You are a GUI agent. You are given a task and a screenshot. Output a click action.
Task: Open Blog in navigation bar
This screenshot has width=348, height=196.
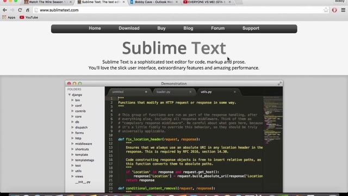coord(188,28)
